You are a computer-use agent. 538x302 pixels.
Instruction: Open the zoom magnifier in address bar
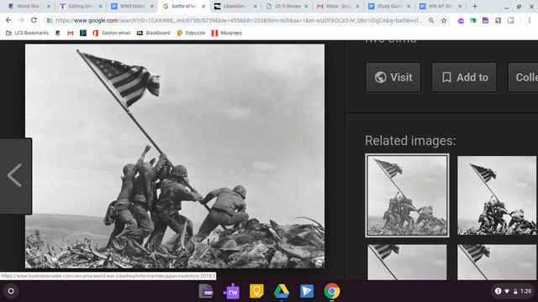tap(431, 20)
